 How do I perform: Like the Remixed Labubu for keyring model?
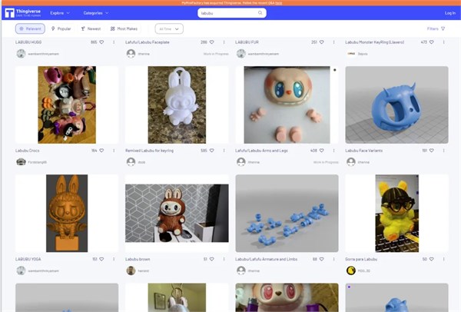point(212,150)
